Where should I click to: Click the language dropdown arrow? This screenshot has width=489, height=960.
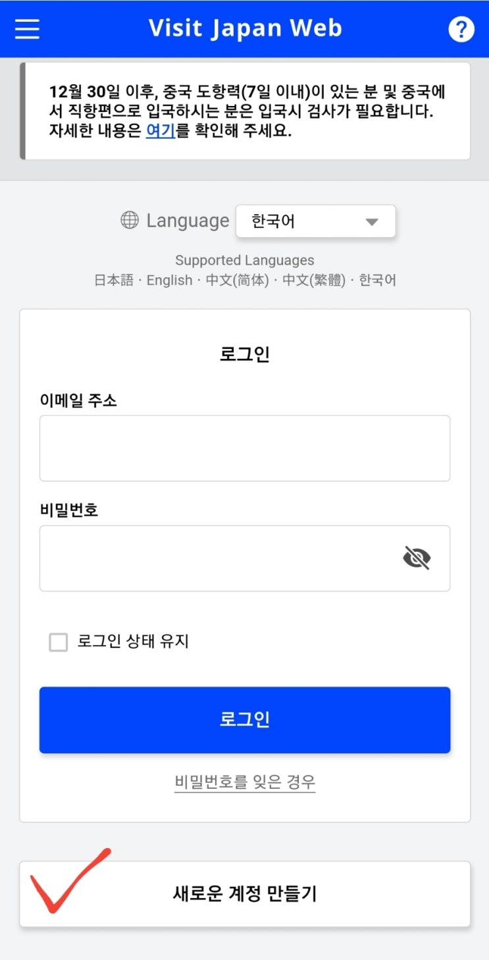click(x=372, y=222)
